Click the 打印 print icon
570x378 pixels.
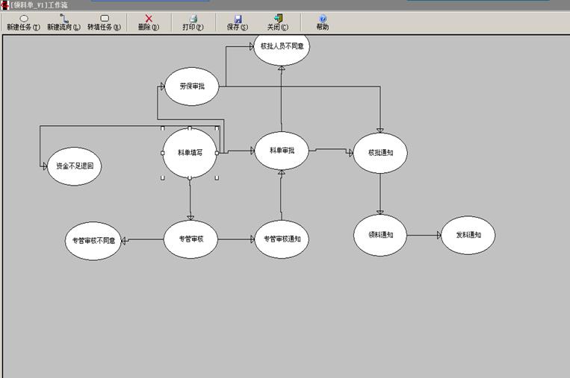[x=193, y=19]
